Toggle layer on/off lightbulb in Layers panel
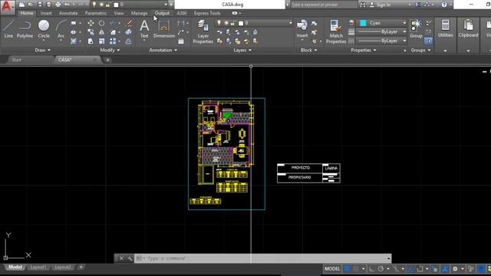 (219, 23)
